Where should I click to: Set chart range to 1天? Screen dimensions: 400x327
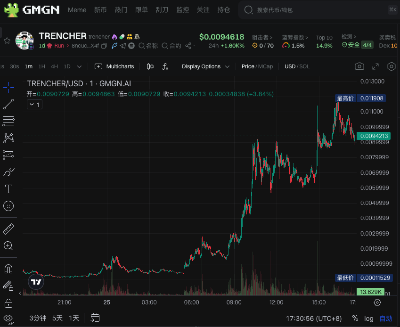[x=74, y=318]
